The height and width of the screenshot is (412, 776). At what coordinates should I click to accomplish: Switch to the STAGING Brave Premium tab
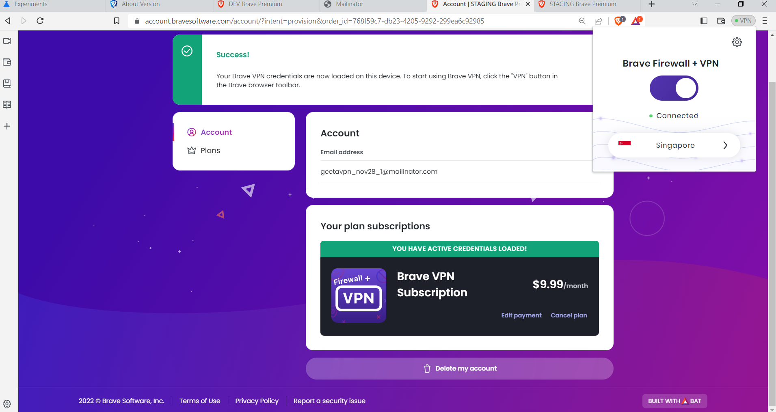click(582, 4)
